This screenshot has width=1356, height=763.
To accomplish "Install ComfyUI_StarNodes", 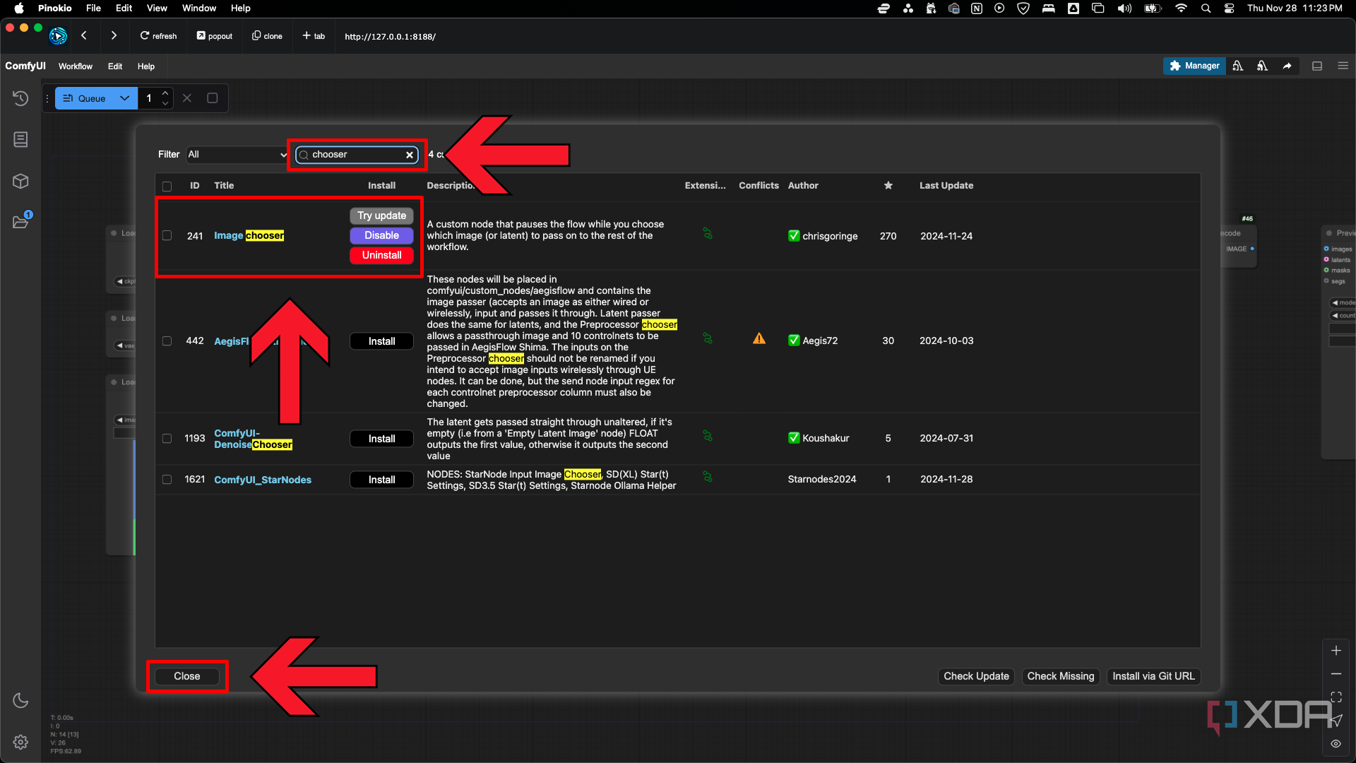I will 381,480.
